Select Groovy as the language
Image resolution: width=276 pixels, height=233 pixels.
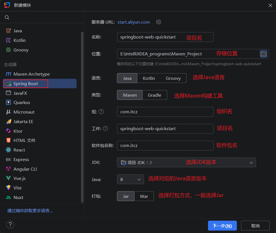coord(173,78)
